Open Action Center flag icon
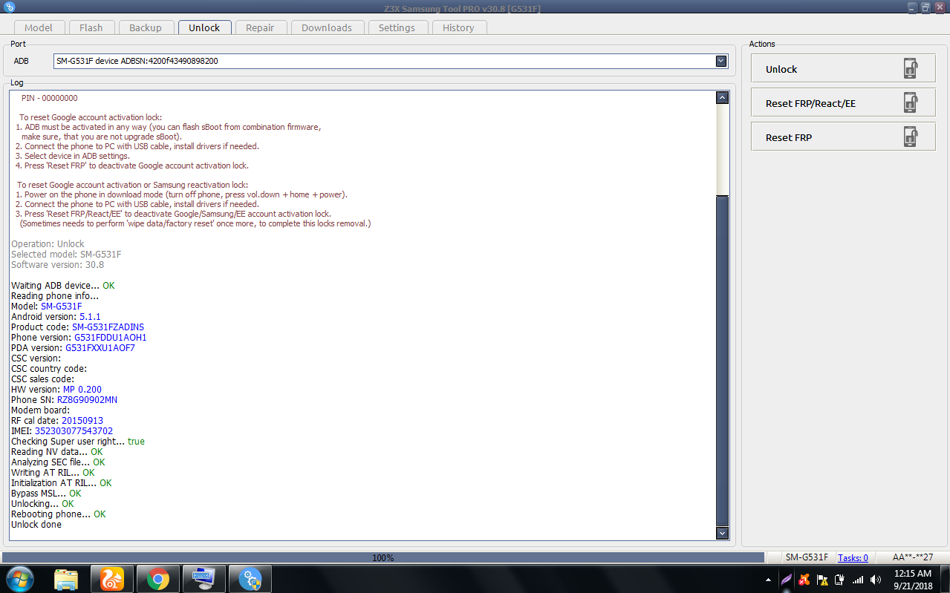 coord(822,580)
